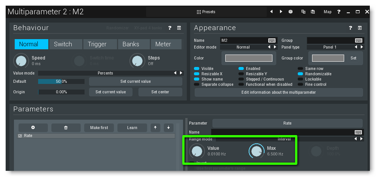Toggle the Enabled option
Viewport: 380px width, 181px height.
(241, 68)
